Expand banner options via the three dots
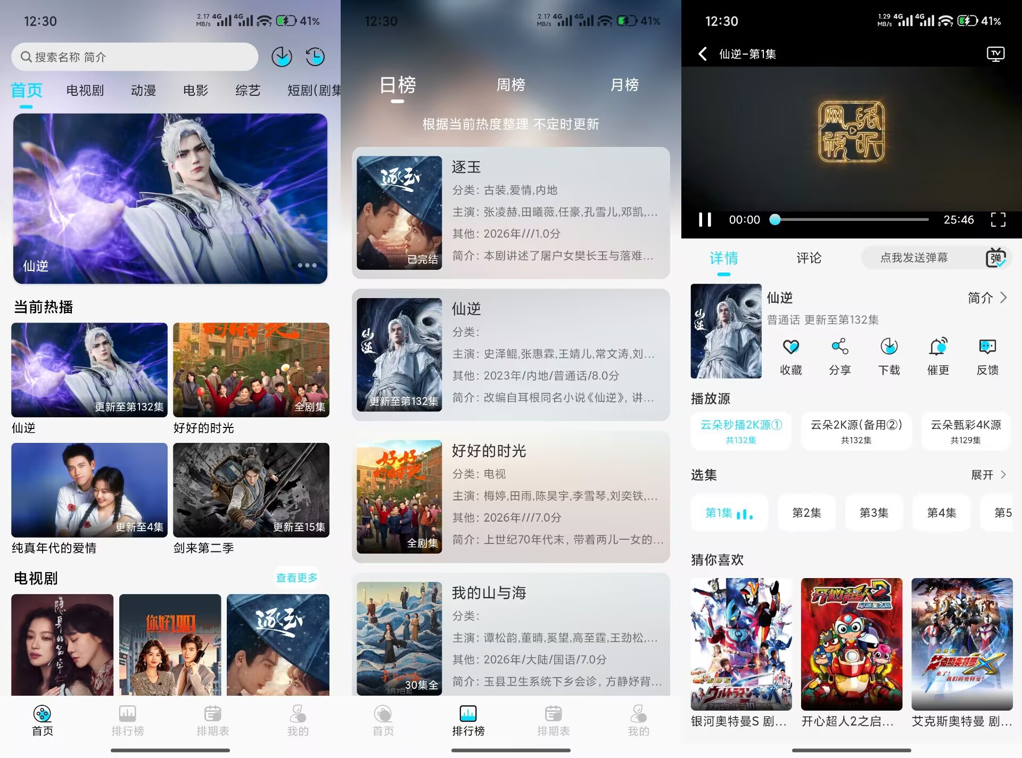 pos(307,265)
